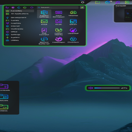
Task: Open the Utilities category
Action: click(19, 40)
